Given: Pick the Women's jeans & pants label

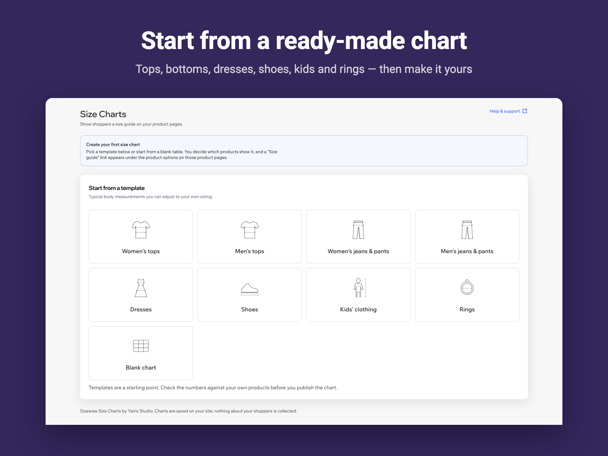Looking at the screenshot, I should (358, 251).
